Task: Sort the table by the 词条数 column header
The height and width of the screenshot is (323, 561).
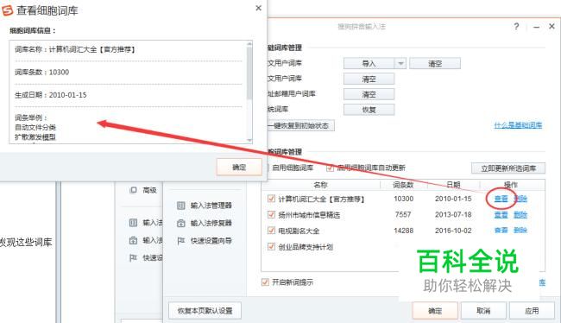Action: 403,185
